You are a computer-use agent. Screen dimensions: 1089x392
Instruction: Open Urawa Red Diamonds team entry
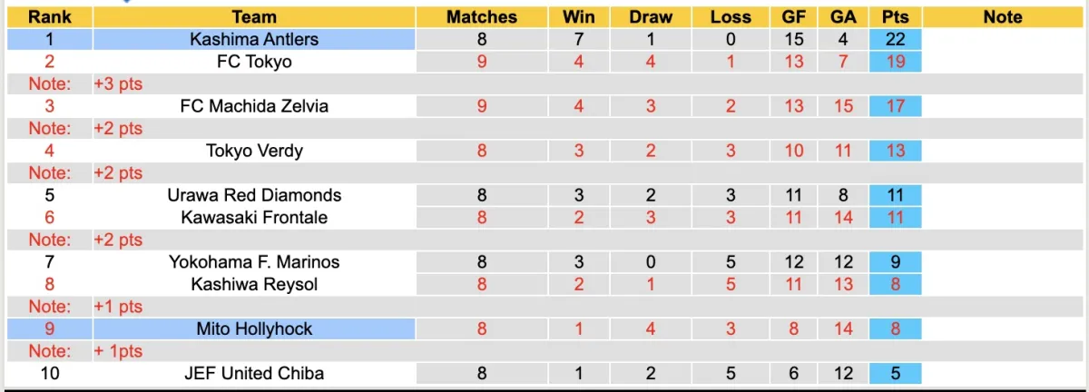[254, 195]
